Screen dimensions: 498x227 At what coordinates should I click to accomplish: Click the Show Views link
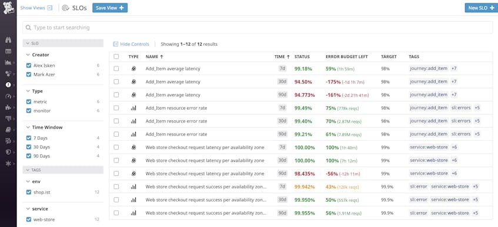(x=36, y=8)
